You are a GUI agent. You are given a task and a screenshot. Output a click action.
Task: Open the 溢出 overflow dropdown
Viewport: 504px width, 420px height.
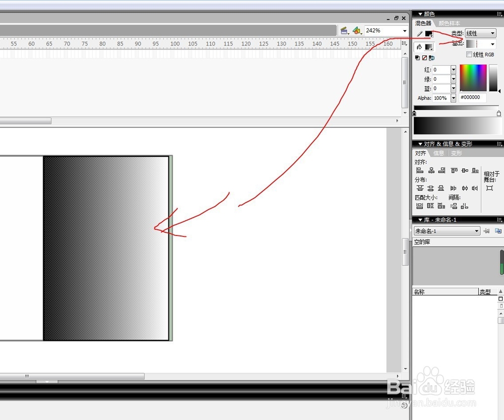point(480,44)
